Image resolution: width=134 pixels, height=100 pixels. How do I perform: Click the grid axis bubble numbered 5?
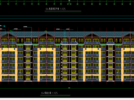(x=8, y=4)
